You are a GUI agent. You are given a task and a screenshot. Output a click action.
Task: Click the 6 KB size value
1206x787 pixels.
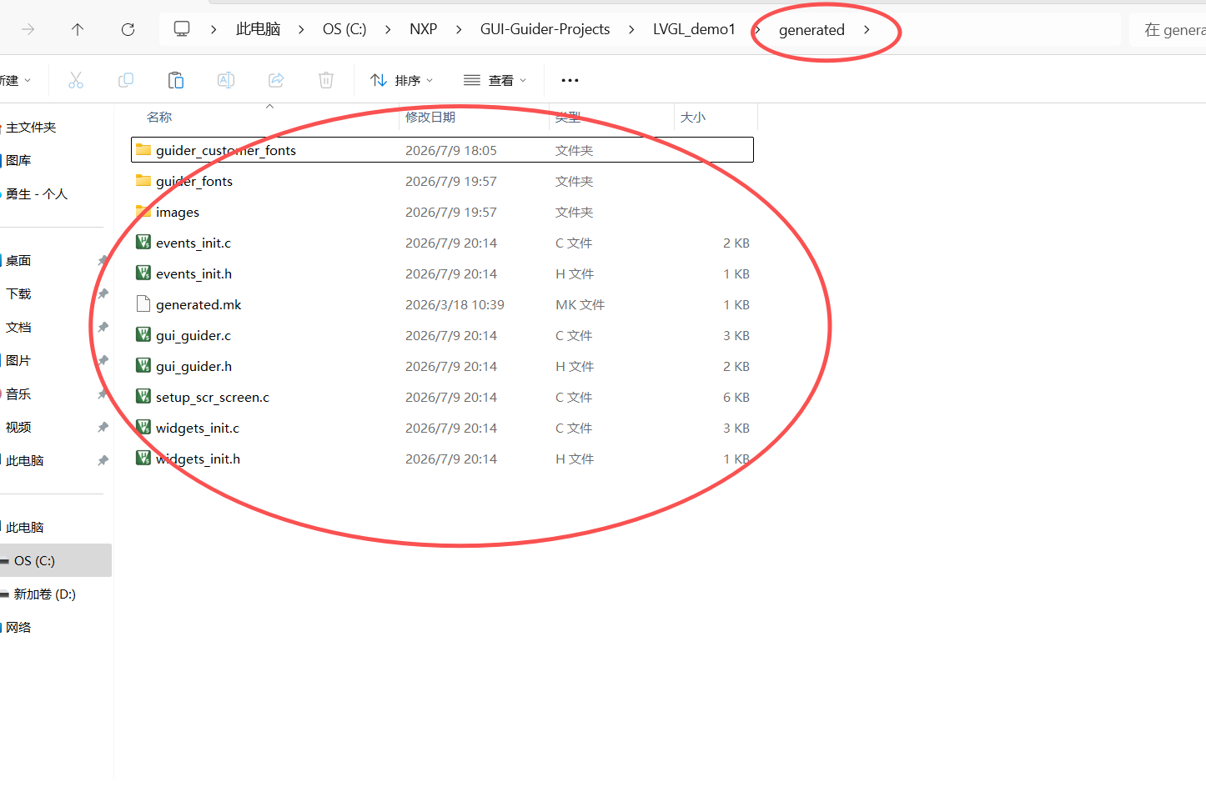[x=736, y=397]
